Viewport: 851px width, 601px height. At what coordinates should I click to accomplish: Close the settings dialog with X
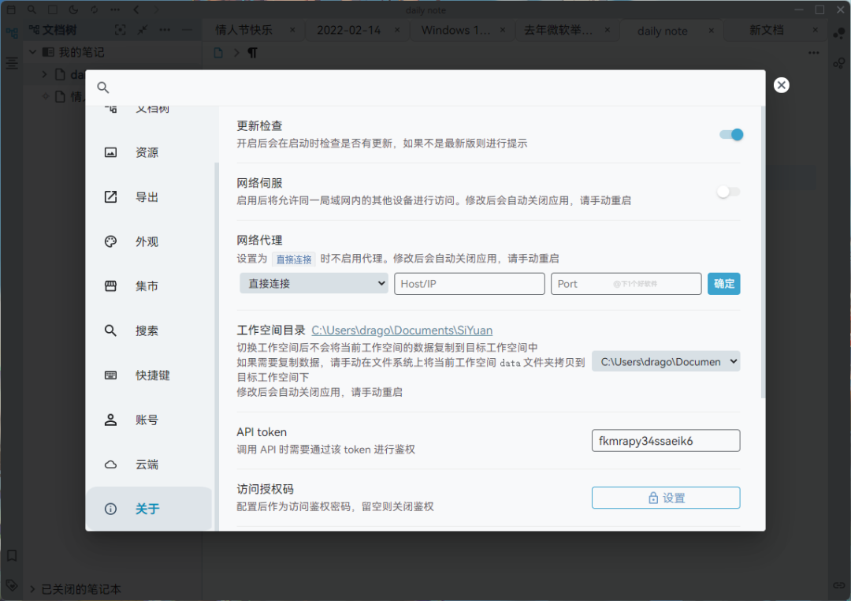781,85
